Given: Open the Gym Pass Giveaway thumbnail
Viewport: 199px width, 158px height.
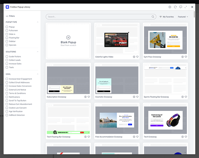Looking at the screenshot, I should 165,39.
